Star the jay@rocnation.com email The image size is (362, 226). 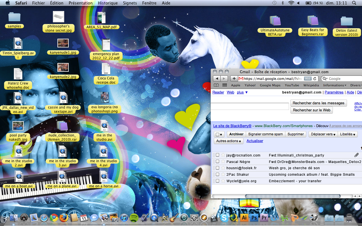pyautogui.click(x=223, y=155)
